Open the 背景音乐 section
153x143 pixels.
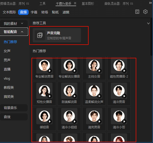tap(14, 108)
